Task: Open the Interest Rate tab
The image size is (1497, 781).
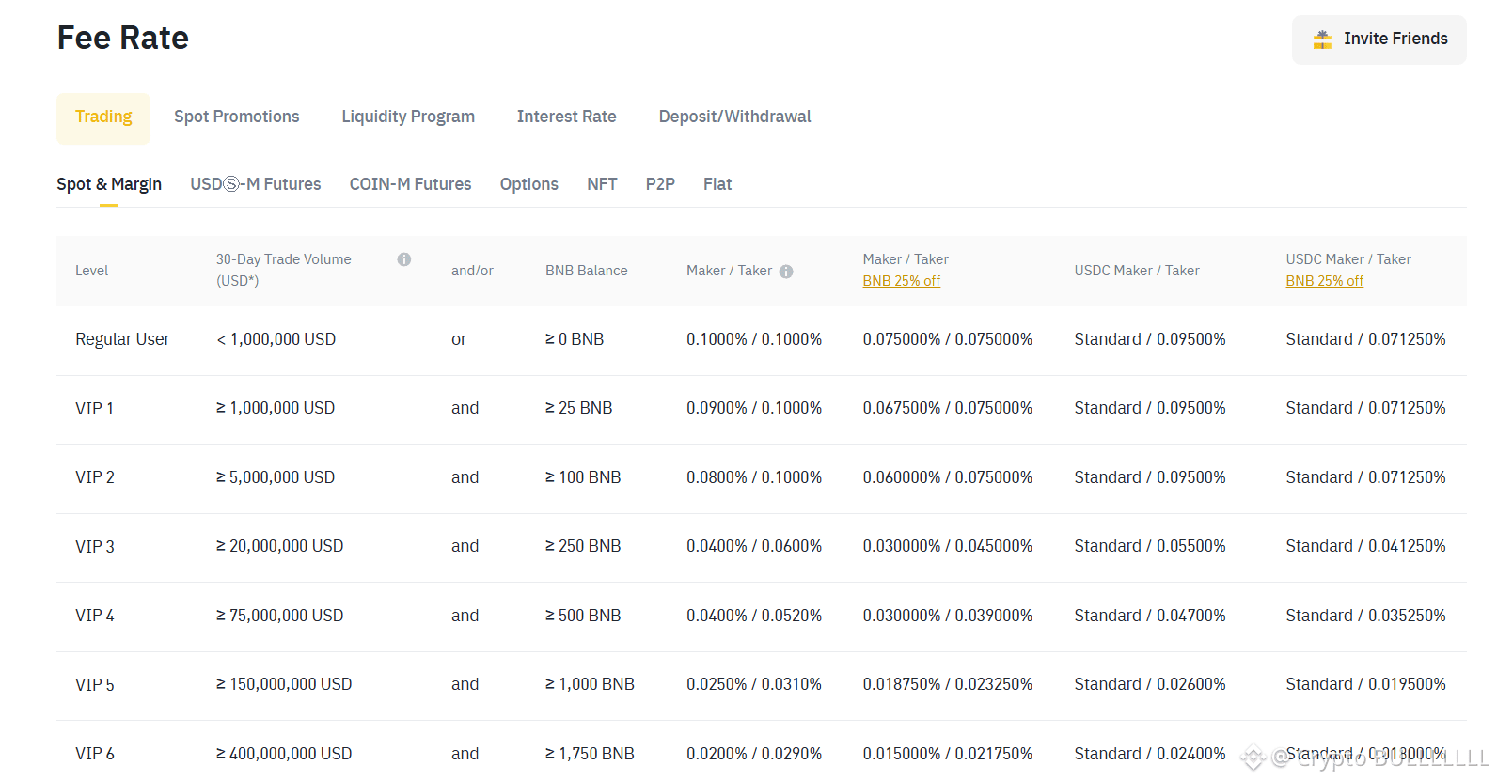Action: tap(567, 117)
